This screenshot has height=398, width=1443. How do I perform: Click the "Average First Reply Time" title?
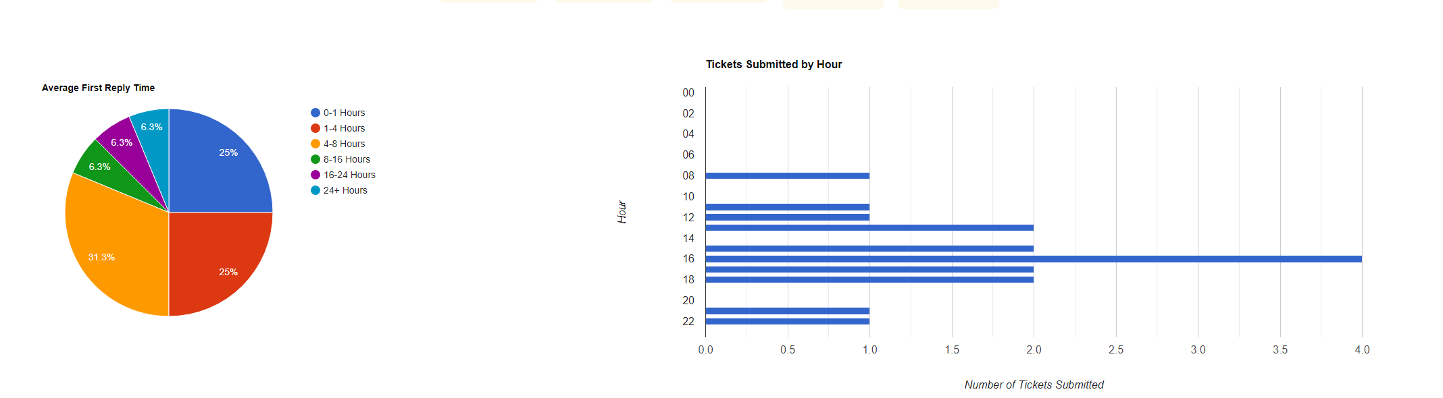click(x=98, y=88)
